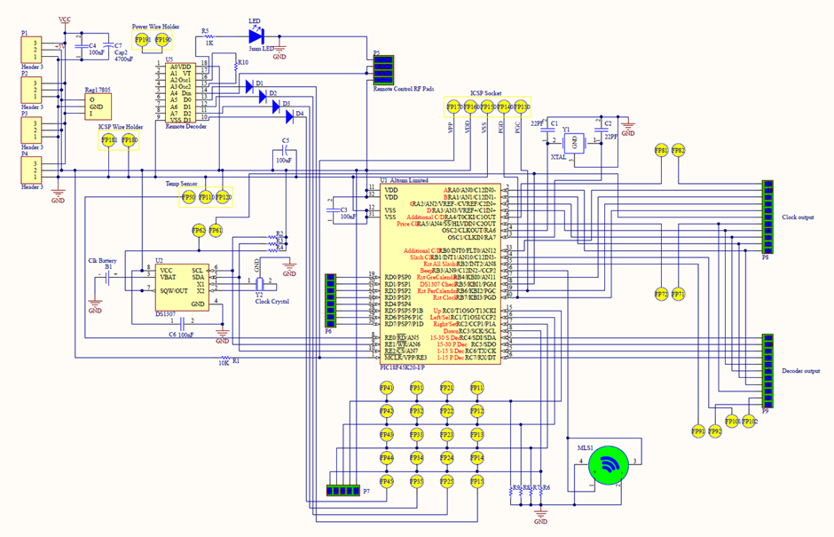Click the yellow pad FP61

[x=216, y=231]
